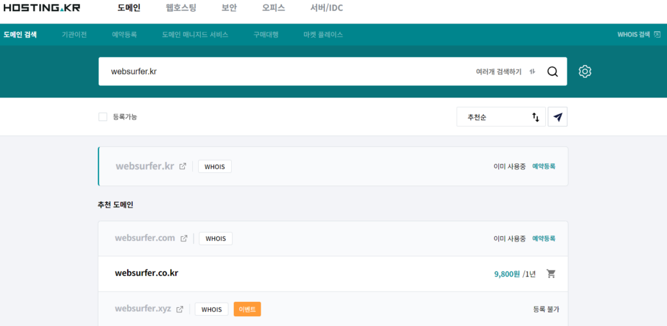Viewport: 667px width, 326px height.
Task: Click the WHOIS 검색 link
Action: click(634, 35)
